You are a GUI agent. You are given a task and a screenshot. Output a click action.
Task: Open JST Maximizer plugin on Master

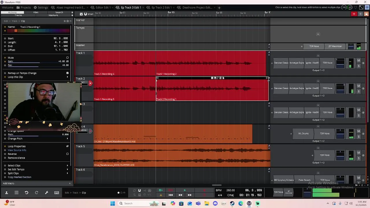pyautogui.click(x=335, y=46)
